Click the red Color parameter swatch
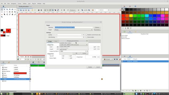This screenshot has width=169, height=95. pos(20,73)
